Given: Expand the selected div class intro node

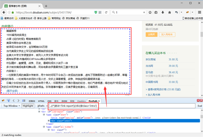Looking at the screenshot, I should [x=48, y=121].
